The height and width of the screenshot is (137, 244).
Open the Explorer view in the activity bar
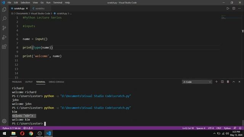pyautogui.click(x=4, y=9)
